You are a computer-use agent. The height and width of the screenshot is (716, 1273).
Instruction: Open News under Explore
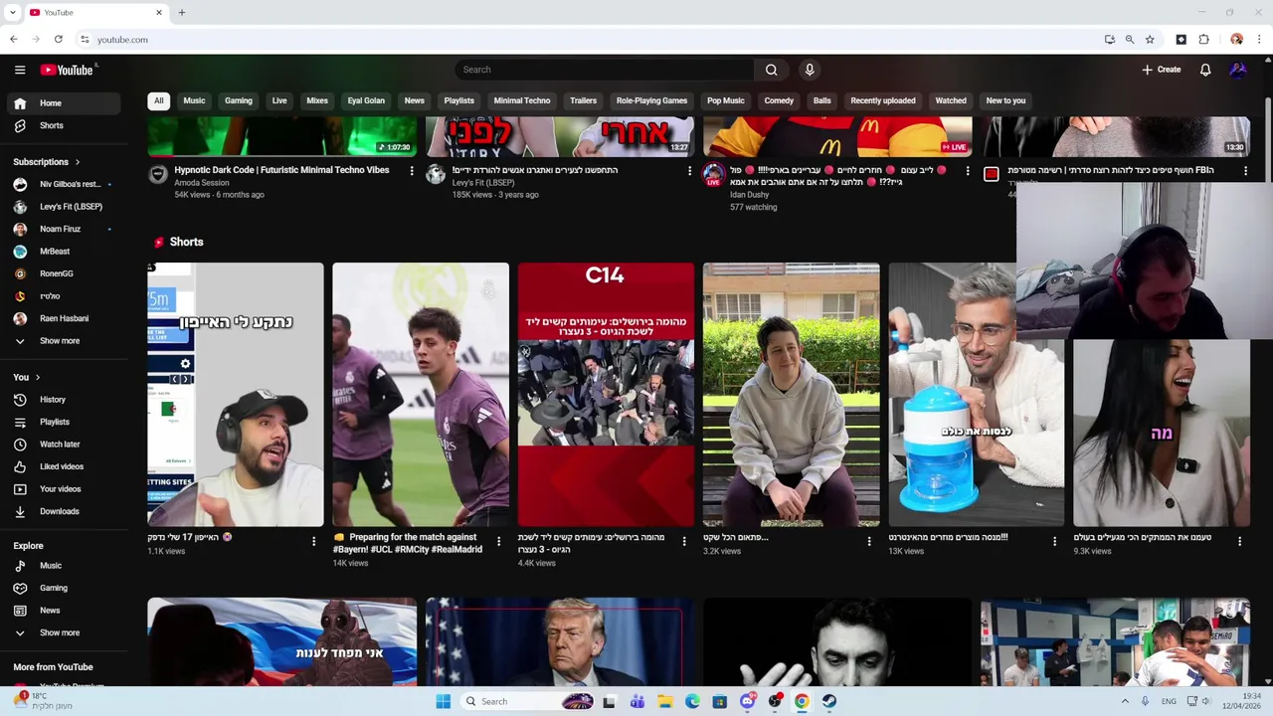coord(64,611)
